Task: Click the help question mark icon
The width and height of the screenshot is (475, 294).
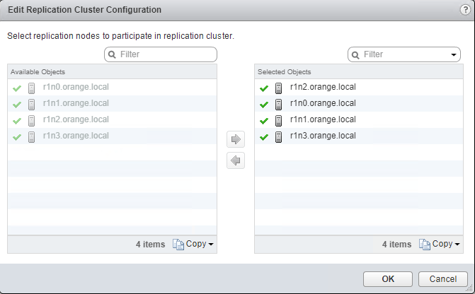Action: coord(464,10)
